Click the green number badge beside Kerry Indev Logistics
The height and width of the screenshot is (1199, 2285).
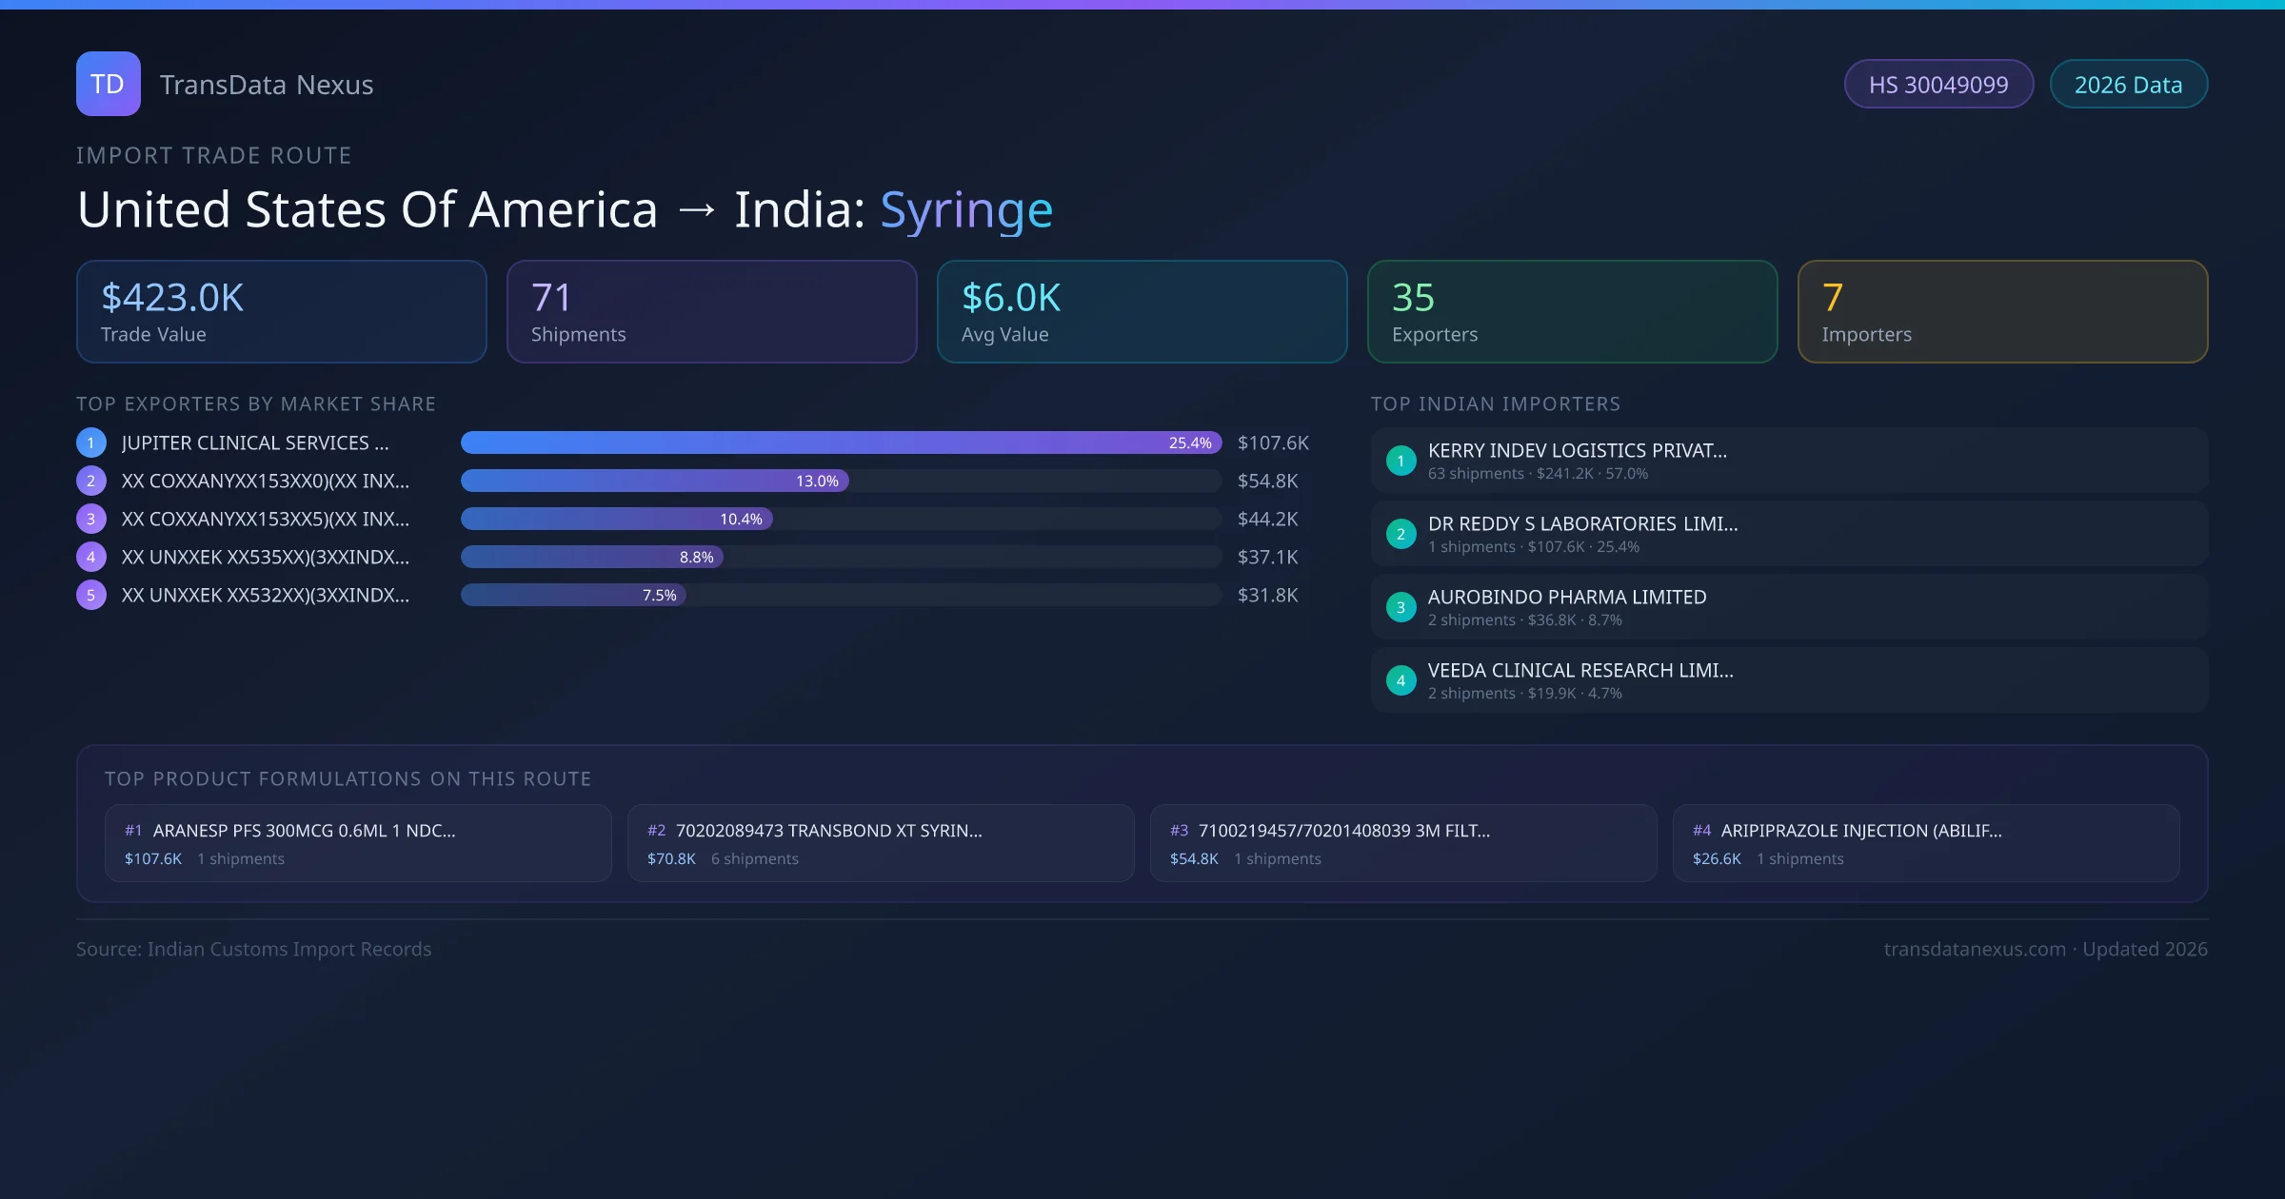(x=1401, y=461)
